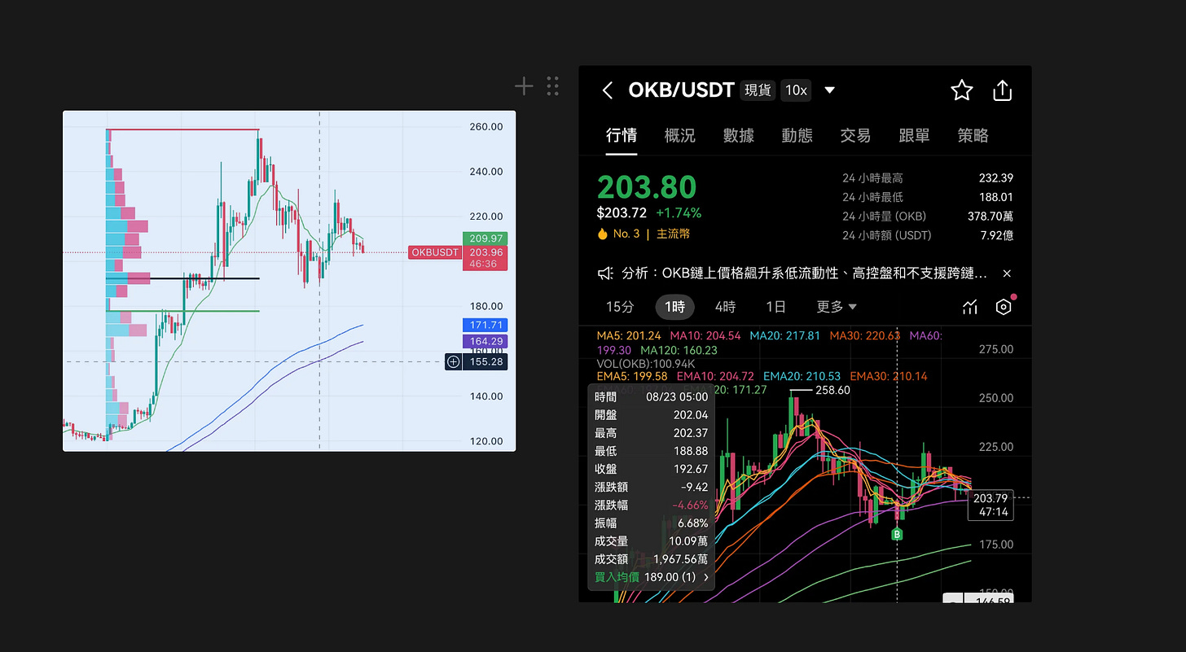Screen dimensions: 1186x652
Task: Select the 4時 timeframe
Action: coord(725,307)
